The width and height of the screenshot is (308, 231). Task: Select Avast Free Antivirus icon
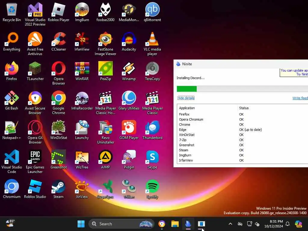(x=35, y=44)
